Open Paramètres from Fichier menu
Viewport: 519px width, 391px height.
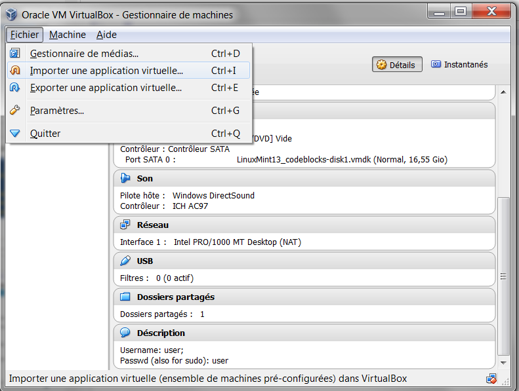pyautogui.click(x=129, y=111)
